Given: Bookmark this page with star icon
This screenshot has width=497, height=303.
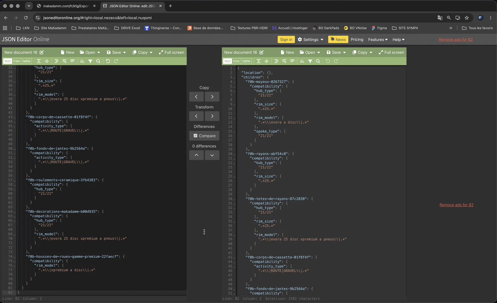Looking at the screenshot, I should (467, 18).
